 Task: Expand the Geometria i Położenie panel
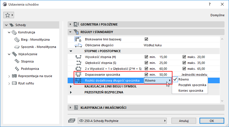pyautogui.click(x=70, y=24)
